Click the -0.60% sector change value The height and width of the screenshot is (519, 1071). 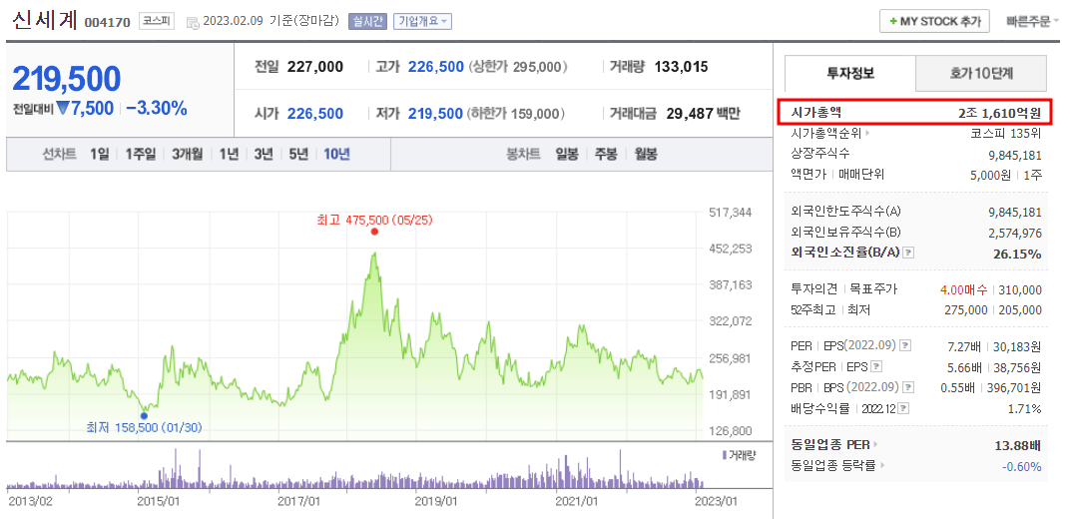1022,466
